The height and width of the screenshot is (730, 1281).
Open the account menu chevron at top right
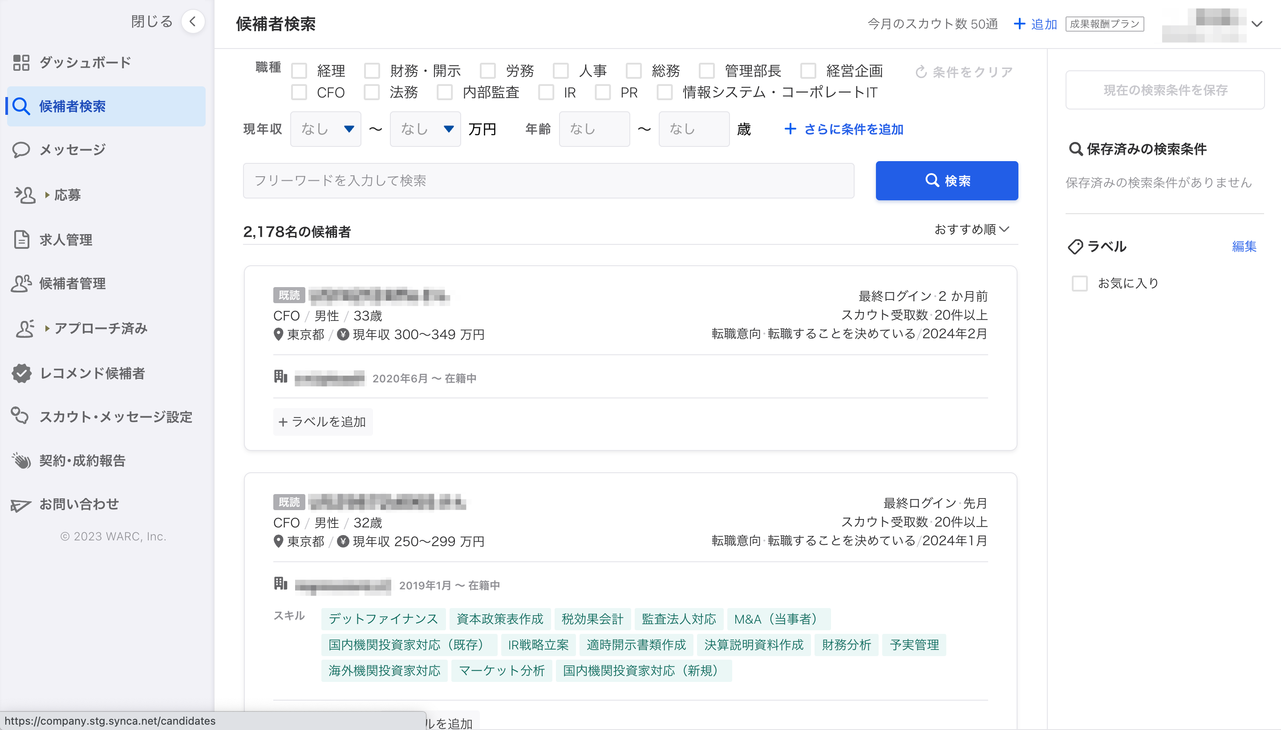click(1257, 24)
